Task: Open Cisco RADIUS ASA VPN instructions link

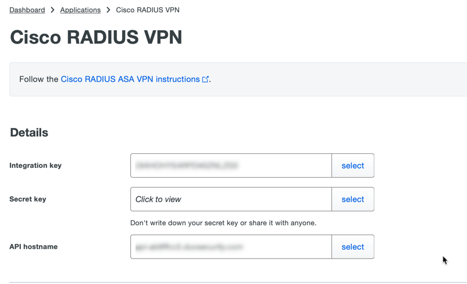Action: [130, 79]
